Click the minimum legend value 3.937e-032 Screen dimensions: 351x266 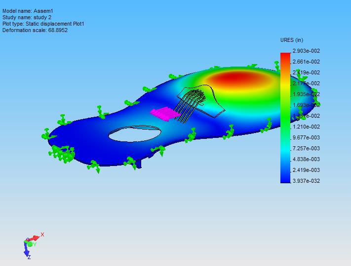pos(306,181)
